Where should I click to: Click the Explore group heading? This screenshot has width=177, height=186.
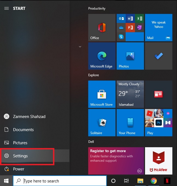(93, 75)
